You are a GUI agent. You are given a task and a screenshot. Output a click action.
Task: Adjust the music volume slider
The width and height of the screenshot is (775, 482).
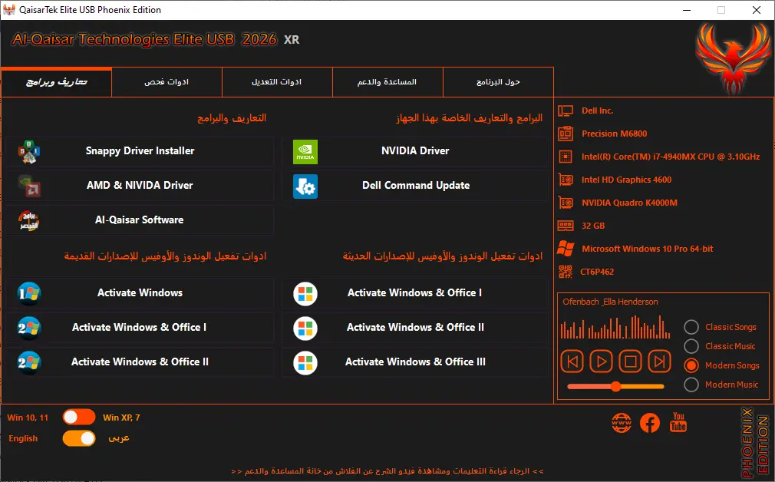615,387
